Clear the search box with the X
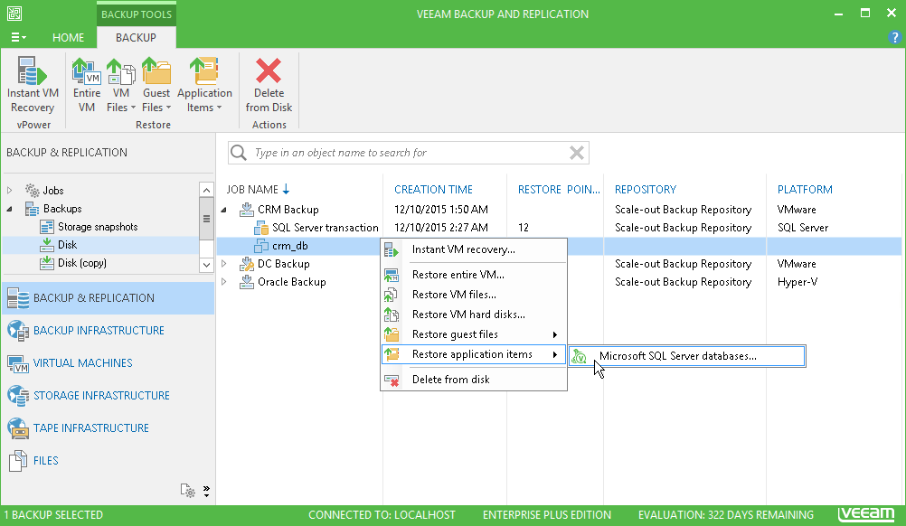Screen dimensions: 906x526 pyautogui.click(x=577, y=152)
